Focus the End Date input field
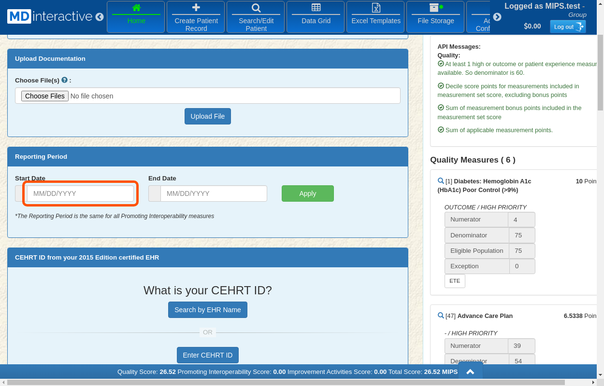Screen dimensions: 604x386 (x=214, y=193)
